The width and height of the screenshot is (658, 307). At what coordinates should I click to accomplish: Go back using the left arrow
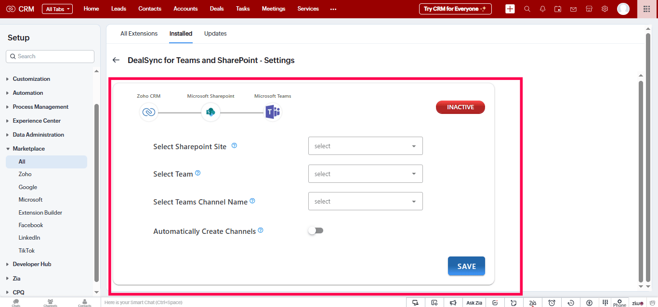[x=116, y=60]
